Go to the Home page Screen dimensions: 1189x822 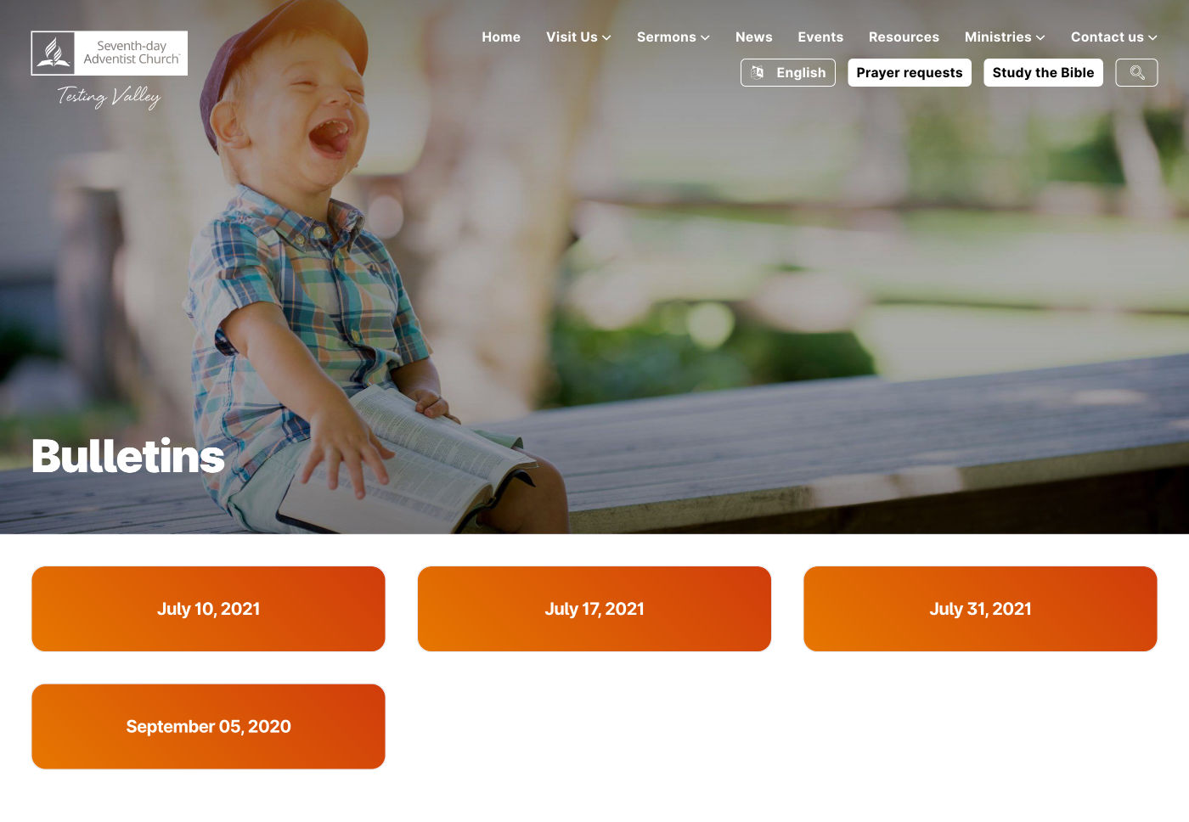501,37
